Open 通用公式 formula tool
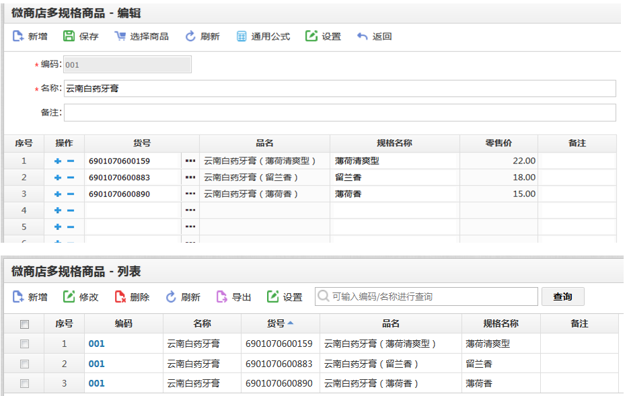The height and width of the screenshot is (396, 629). click(263, 36)
